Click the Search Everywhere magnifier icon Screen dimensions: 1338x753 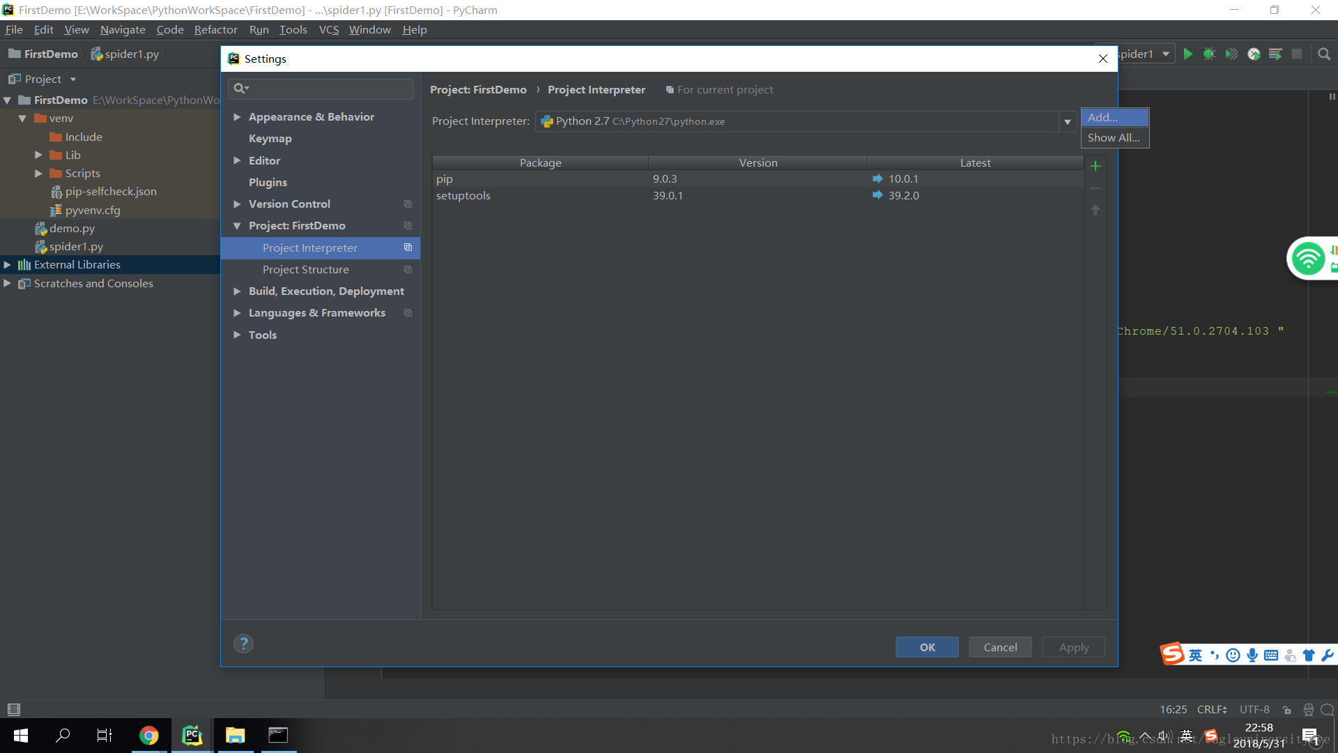coord(1324,54)
